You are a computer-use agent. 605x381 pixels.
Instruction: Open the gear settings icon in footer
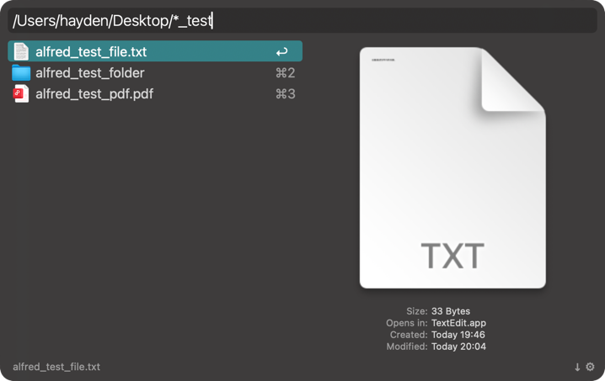[x=590, y=367]
